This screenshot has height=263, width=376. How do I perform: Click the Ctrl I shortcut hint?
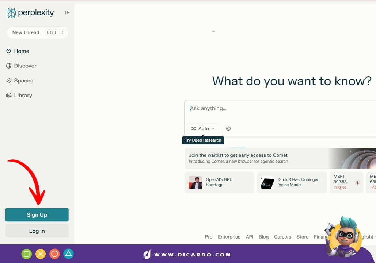56,32
